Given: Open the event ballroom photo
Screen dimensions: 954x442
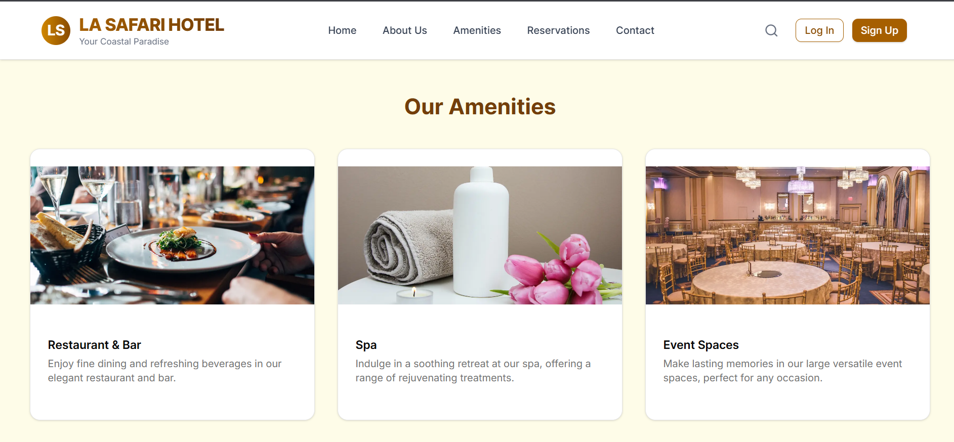Looking at the screenshot, I should coord(787,235).
